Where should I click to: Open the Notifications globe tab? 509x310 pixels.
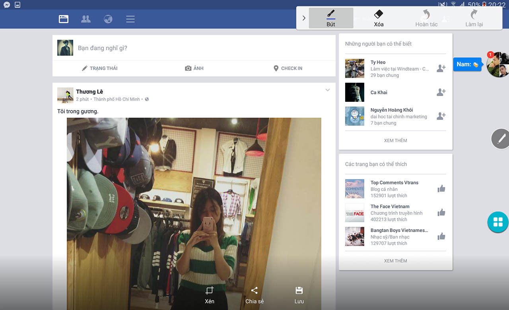point(108,19)
